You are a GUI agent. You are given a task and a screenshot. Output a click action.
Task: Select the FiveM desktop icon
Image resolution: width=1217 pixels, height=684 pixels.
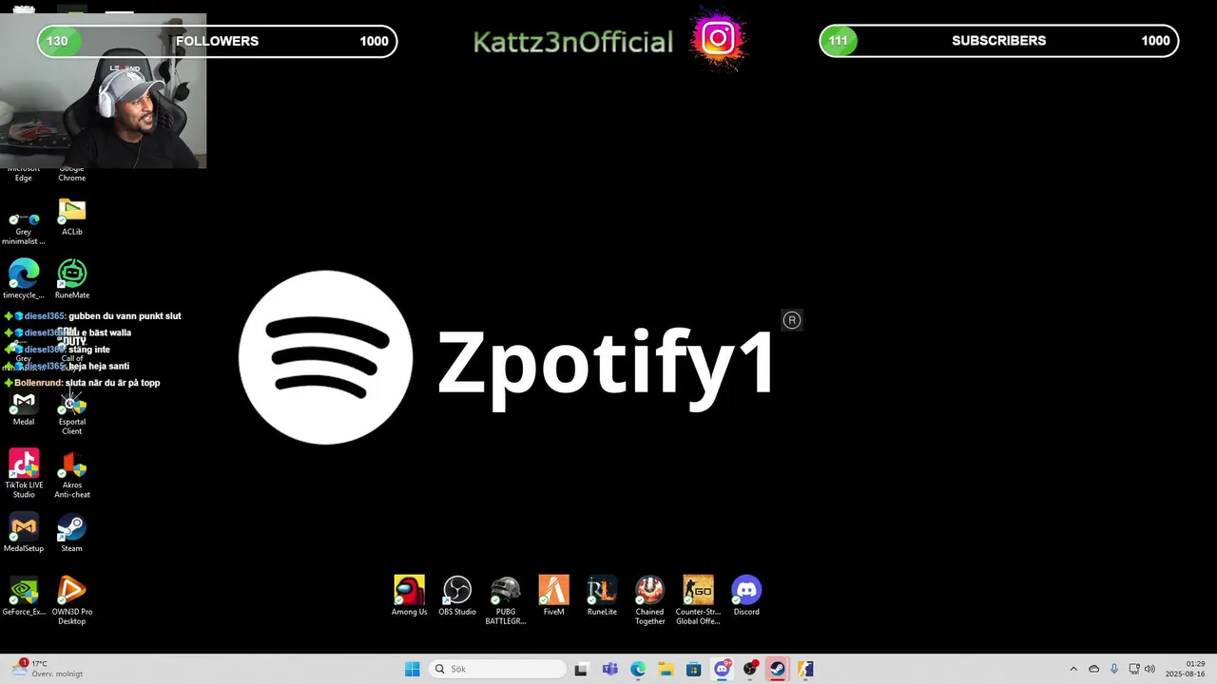coord(554,596)
